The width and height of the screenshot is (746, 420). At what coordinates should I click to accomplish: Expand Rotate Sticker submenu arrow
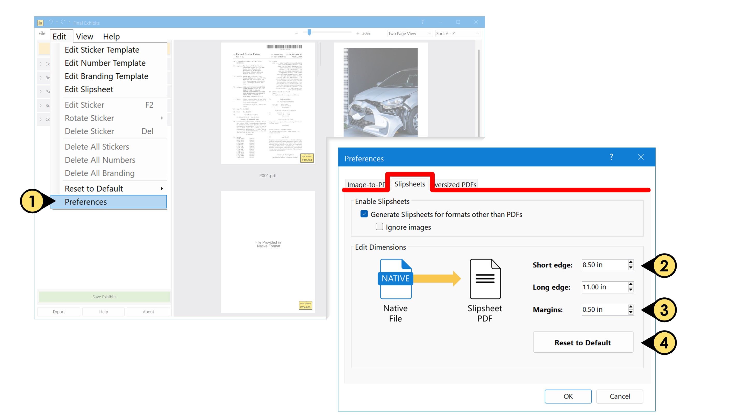click(162, 118)
